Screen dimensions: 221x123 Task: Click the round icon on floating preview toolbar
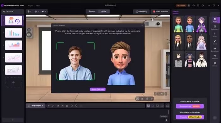click(137, 99)
